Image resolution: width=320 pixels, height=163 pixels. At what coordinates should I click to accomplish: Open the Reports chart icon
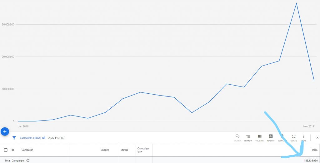pos(271,138)
